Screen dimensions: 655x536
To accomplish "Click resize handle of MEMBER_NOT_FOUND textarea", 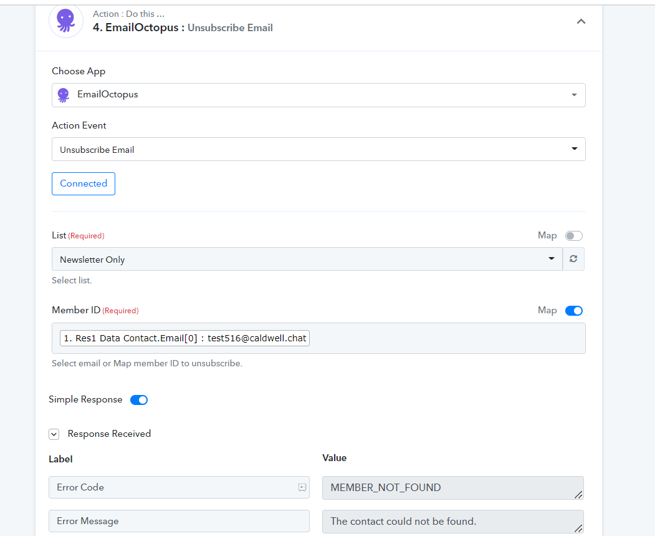I will click(578, 495).
